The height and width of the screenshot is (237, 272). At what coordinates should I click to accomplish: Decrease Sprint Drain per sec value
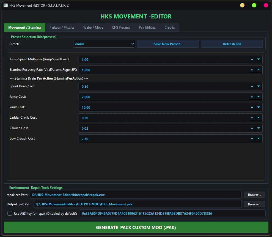(259, 86)
